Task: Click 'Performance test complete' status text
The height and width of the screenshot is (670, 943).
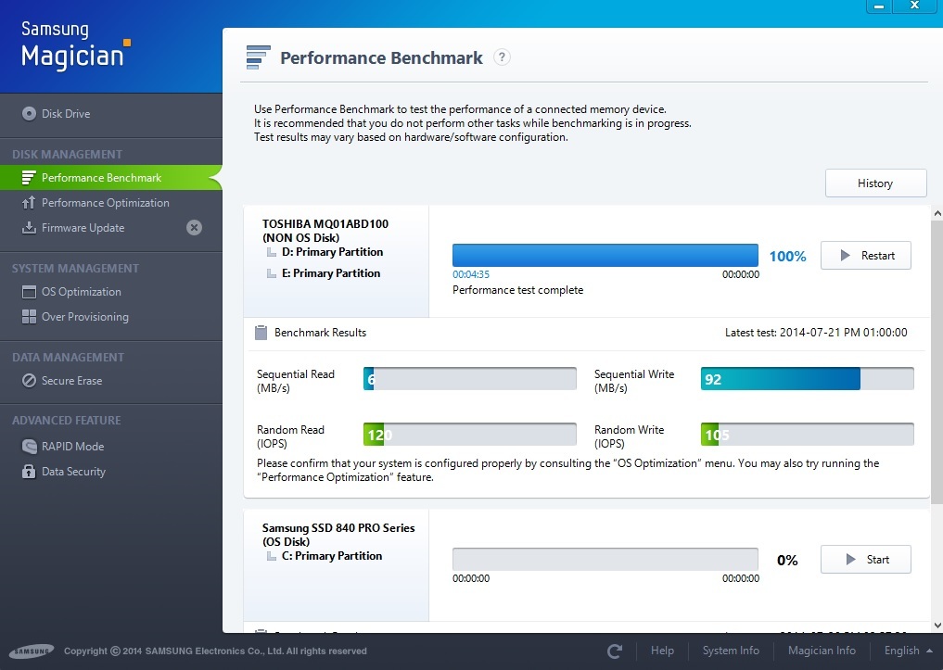Action: pyautogui.click(x=517, y=290)
